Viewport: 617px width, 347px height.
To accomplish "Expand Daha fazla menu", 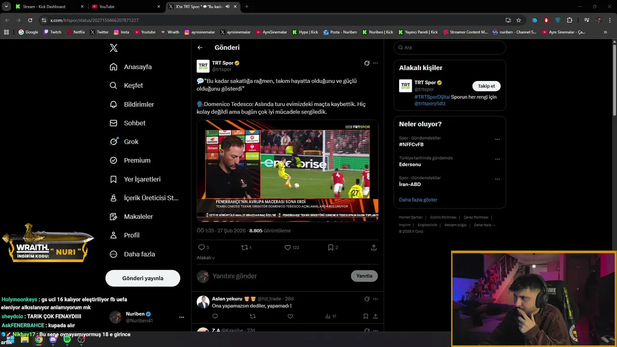I will 132,254.
